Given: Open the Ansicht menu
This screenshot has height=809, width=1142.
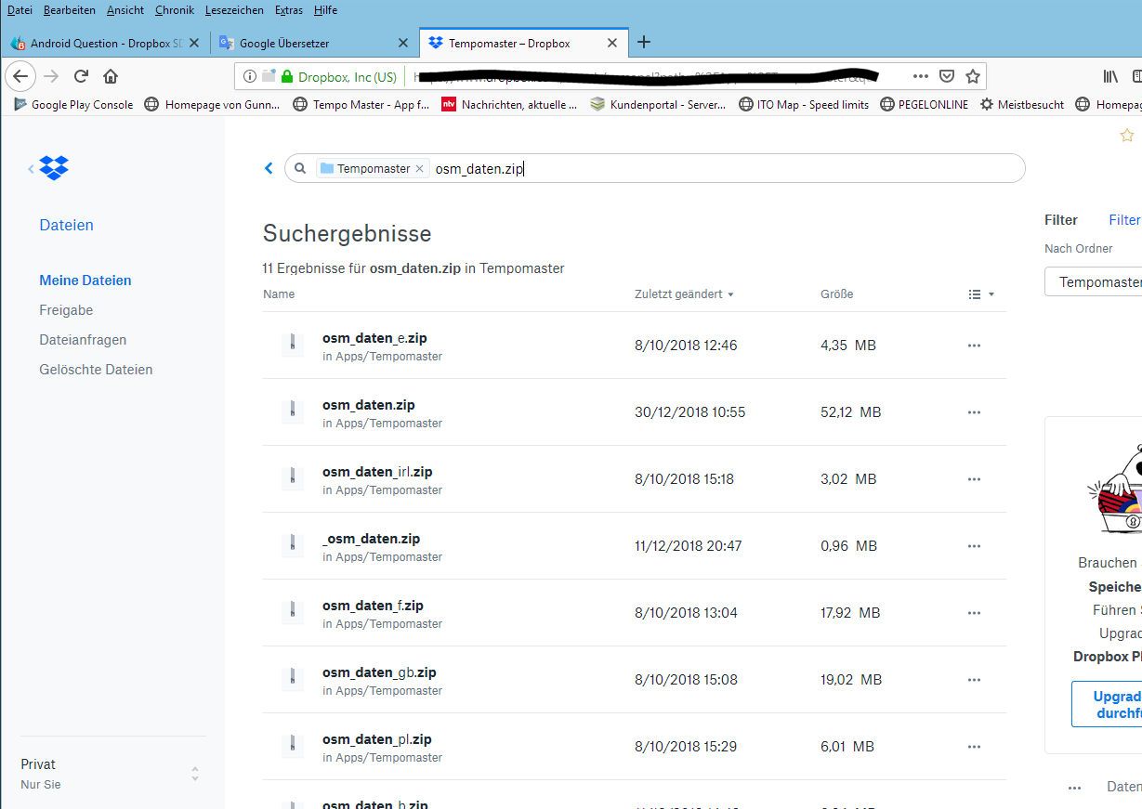Looking at the screenshot, I should tap(125, 10).
